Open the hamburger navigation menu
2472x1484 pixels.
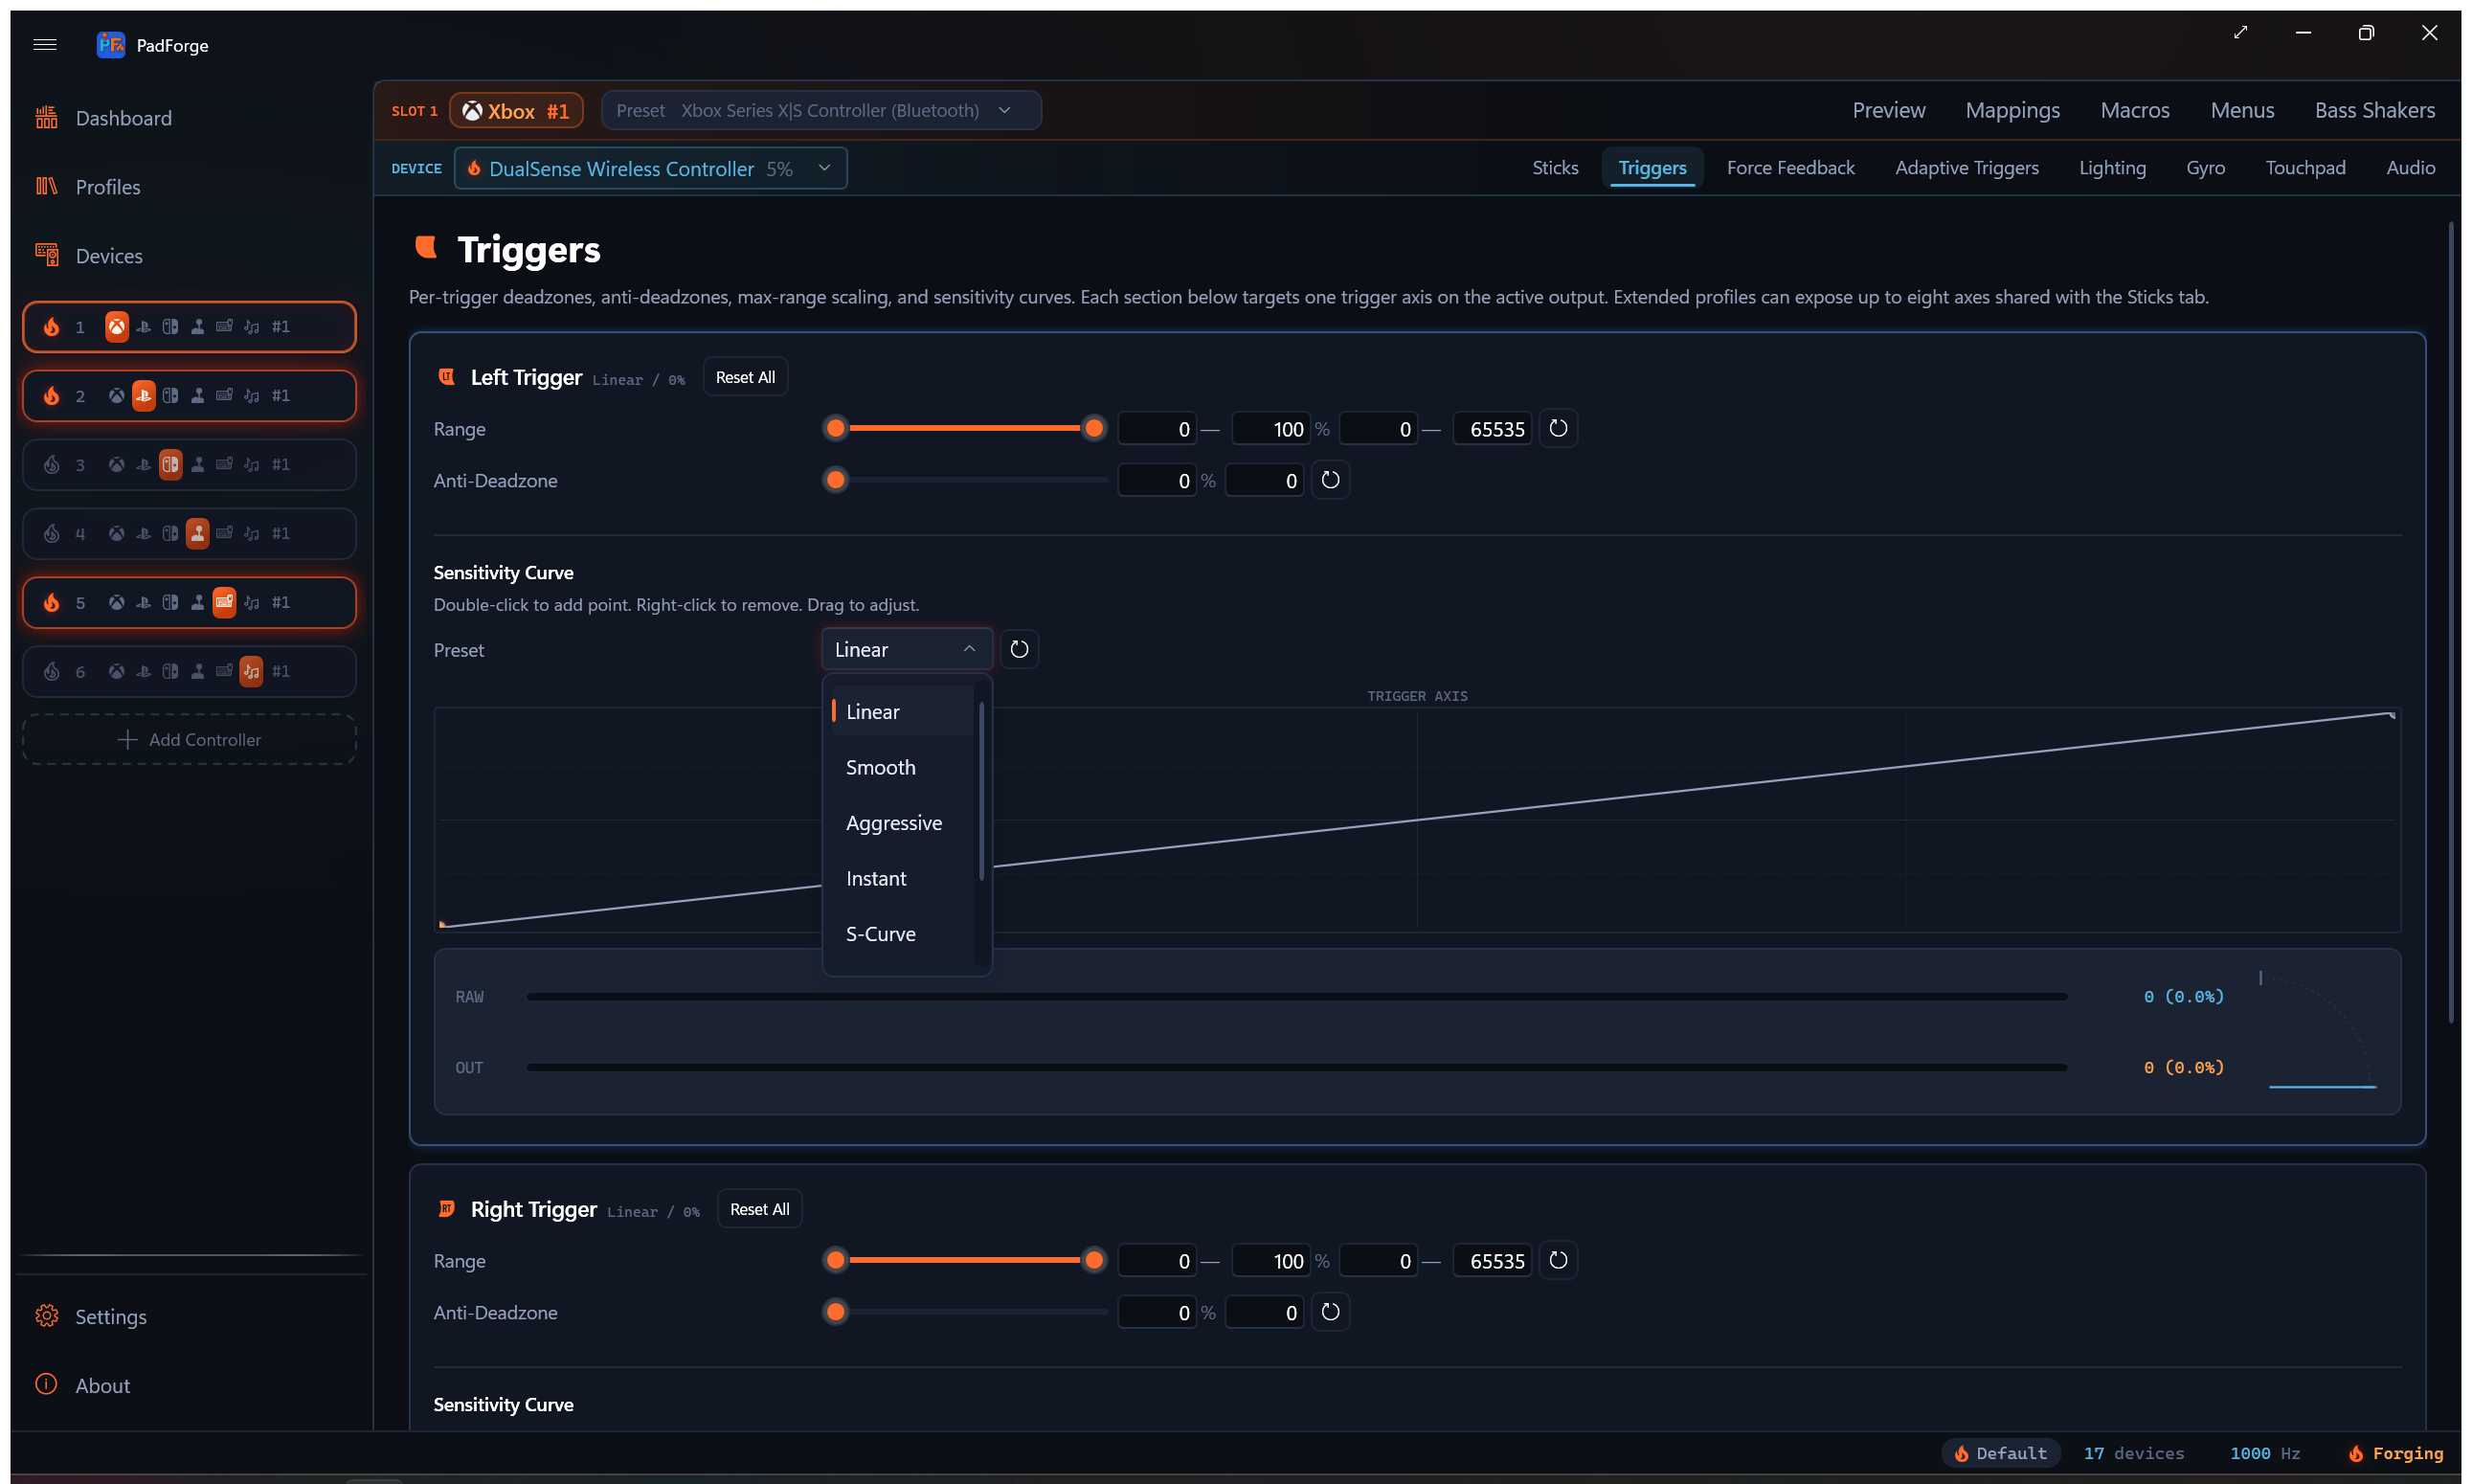[x=45, y=45]
